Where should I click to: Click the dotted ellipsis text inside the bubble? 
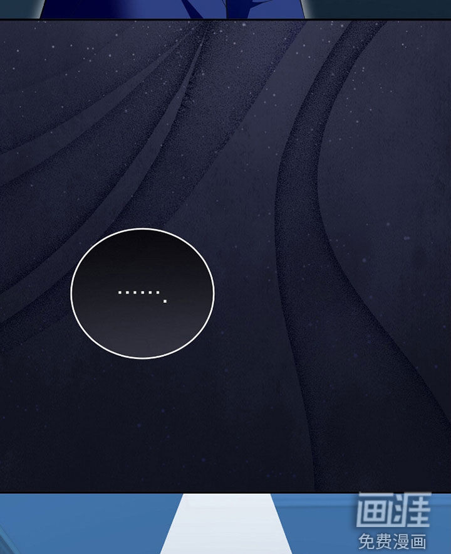pos(139,292)
